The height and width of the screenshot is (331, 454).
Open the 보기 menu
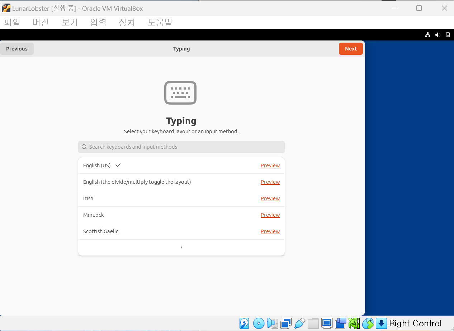[x=70, y=22]
